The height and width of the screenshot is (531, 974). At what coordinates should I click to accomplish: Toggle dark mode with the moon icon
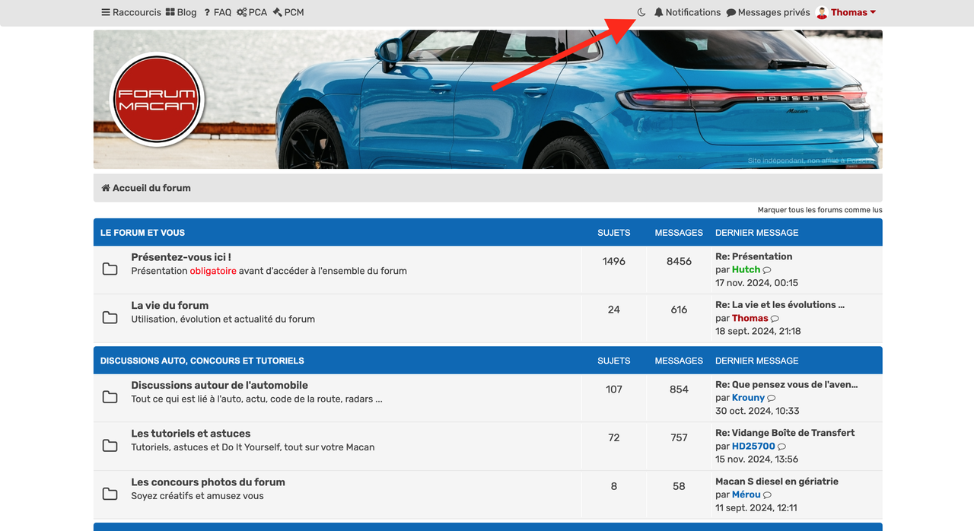[641, 12]
